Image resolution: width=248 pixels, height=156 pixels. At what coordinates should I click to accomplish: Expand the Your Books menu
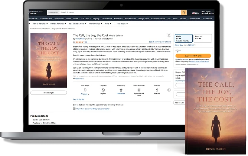coord(122,24)
